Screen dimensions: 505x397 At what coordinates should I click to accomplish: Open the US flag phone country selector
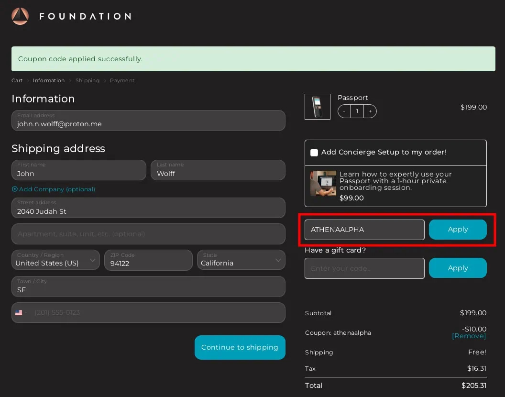click(21, 312)
